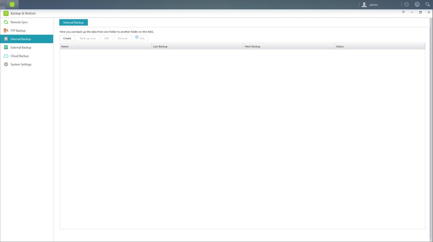Minimize the Backup & Restore window

(412, 12)
